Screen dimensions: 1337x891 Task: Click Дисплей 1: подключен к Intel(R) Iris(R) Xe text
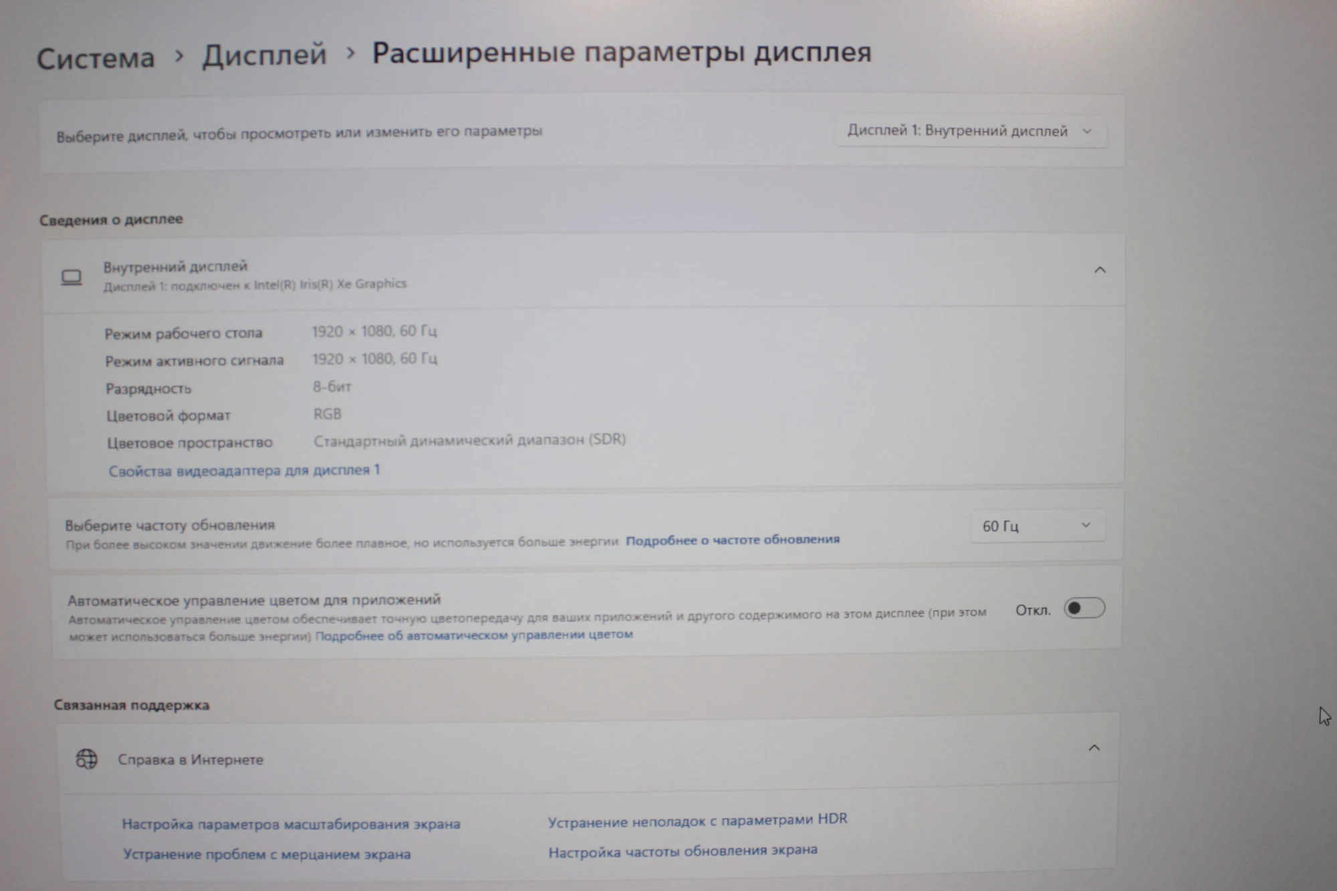click(x=255, y=285)
